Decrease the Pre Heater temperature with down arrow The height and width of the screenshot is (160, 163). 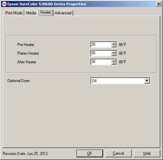(x=114, y=46)
